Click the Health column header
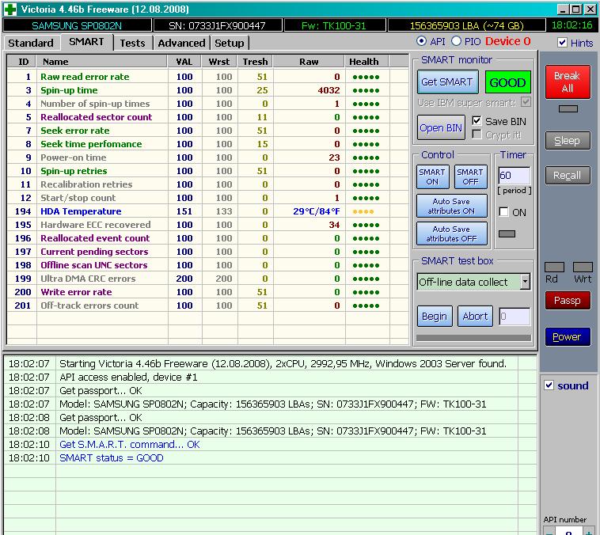 pyautogui.click(x=367, y=62)
